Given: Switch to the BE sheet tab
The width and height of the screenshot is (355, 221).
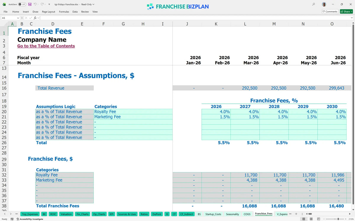Looking at the screenshot, I should (44, 214).
